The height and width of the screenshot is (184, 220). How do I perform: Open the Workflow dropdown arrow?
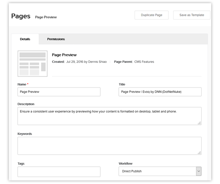pos(199,171)
